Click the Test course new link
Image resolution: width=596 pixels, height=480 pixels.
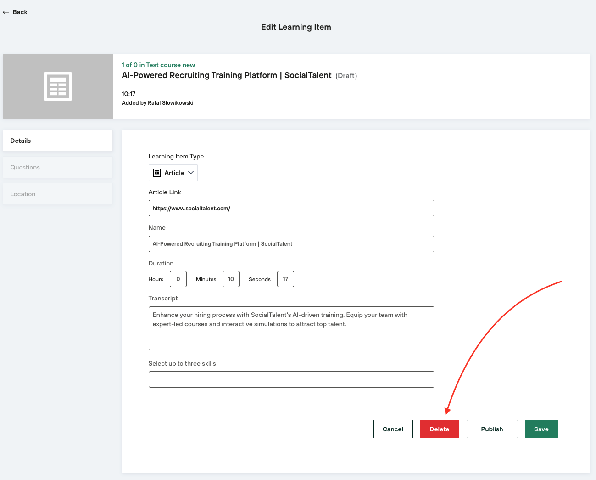click(170, 65)
